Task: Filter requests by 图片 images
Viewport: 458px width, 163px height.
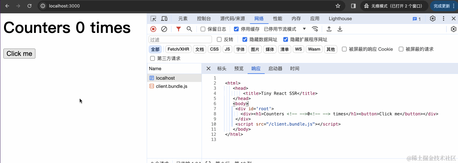Action: tap(255, 49)
